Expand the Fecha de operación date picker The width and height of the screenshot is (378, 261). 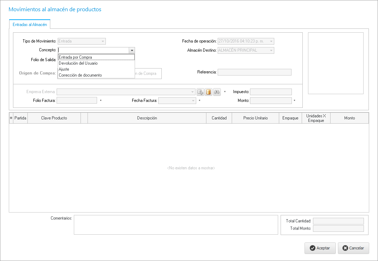(x=271, y=41)
